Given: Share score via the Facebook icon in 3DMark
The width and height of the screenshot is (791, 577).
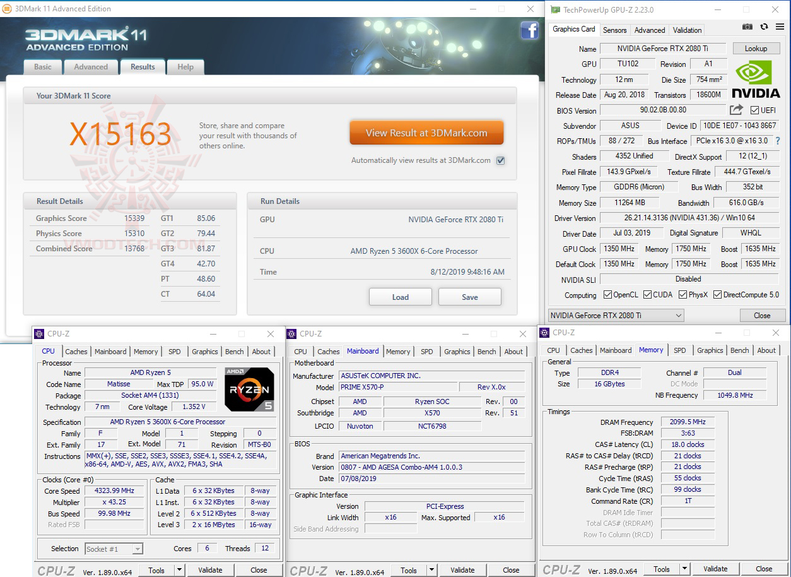Looking at the screenshot, I should point(529,30).
